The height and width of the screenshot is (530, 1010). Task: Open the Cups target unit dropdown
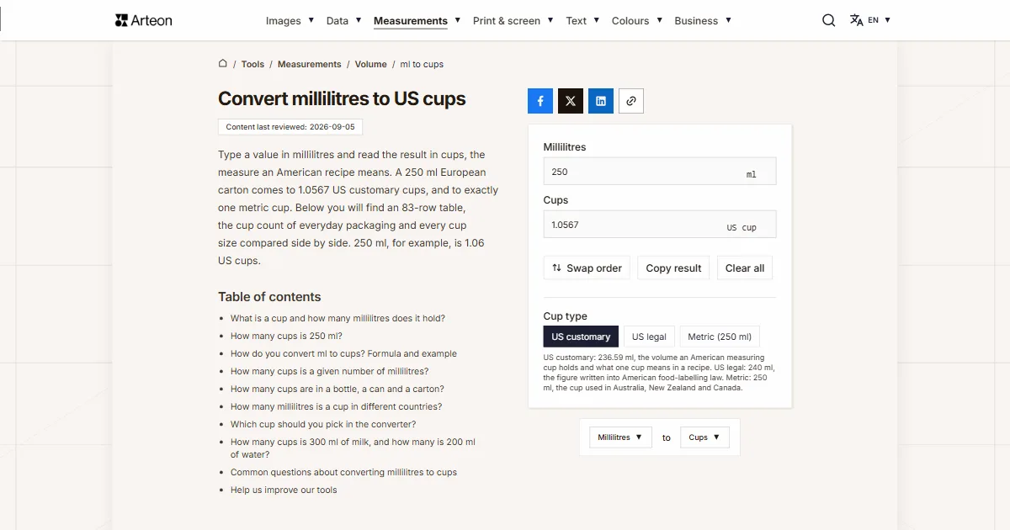pyautogui.click(x=704, y=437)
